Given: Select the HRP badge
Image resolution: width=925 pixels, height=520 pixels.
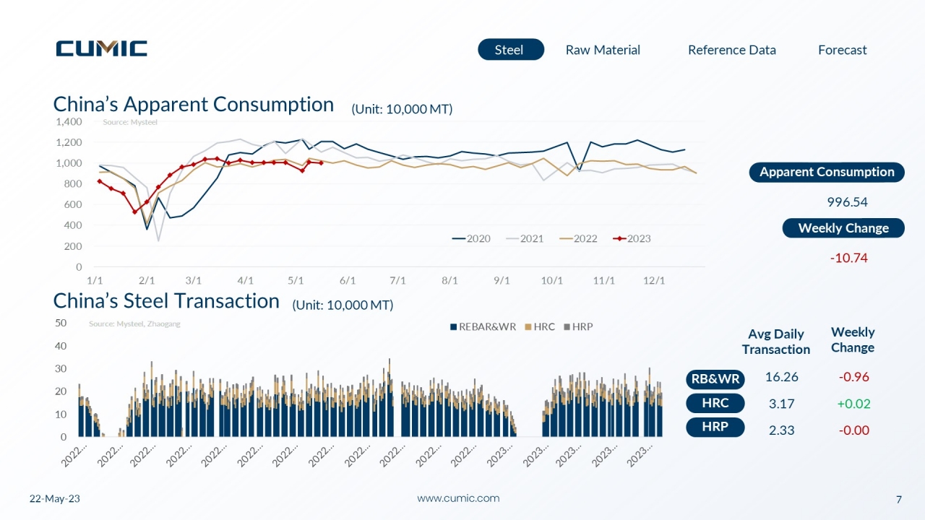Looking at the screenshot, I should (x=715, y=428).
